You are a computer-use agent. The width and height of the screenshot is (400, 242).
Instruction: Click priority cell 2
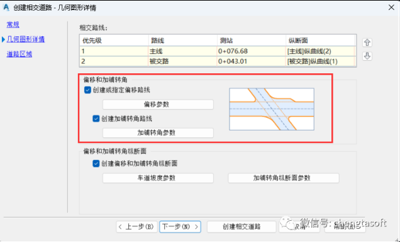click(x=114, y=61)
